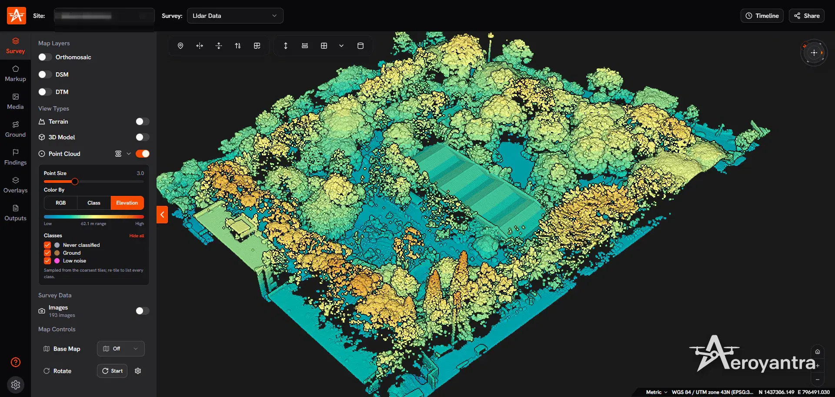Click the Aeroyantra logo at top left

17,16
